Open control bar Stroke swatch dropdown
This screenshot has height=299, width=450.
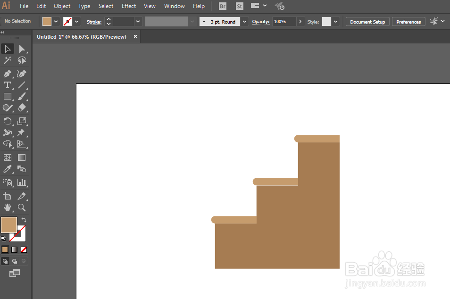click(x=76, y=22)
